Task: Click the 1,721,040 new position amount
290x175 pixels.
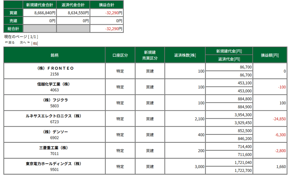Action: click(x=243, y=163)
